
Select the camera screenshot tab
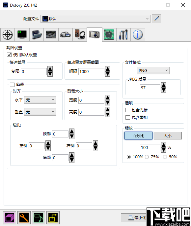pyautogui.click(x=95, y=34)
